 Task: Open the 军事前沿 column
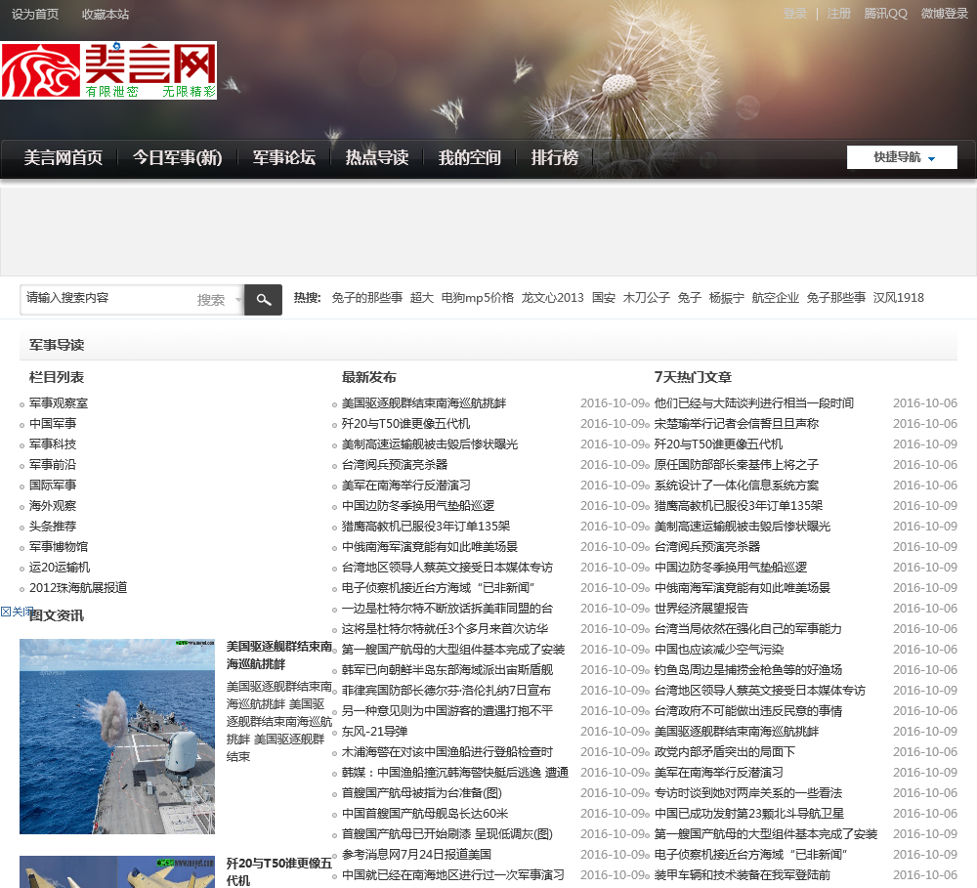point(53,465)
